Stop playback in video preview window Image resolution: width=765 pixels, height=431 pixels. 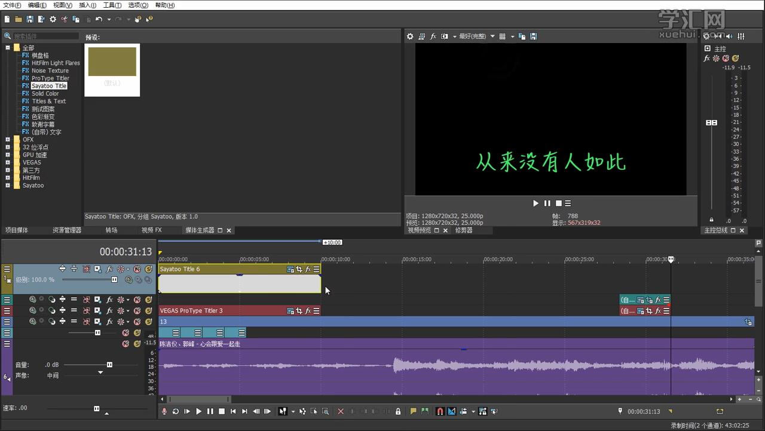tap(558, 203)
